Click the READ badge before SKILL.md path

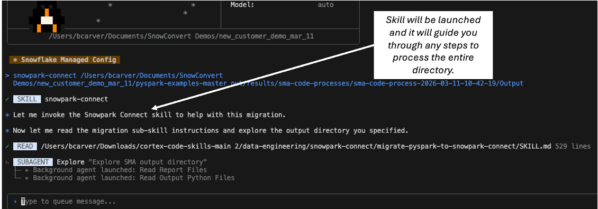[25, 146]
